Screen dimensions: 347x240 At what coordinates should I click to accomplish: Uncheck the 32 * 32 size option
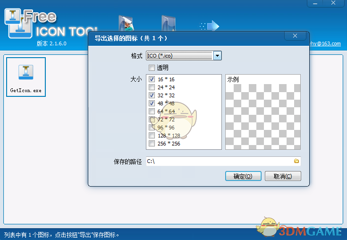[x=152, y=95]
